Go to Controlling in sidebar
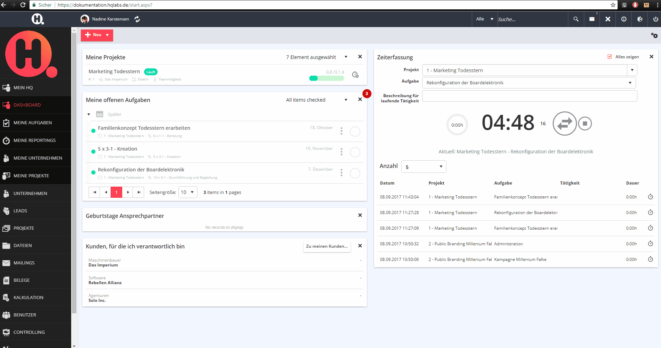The height and width of the screenshot is (348, 661). click(x=29, y=332)
